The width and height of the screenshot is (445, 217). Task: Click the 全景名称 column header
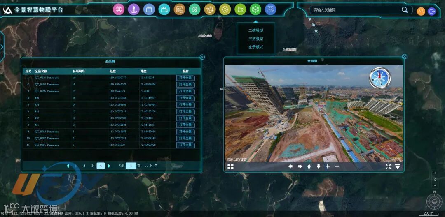pos(41,71)
